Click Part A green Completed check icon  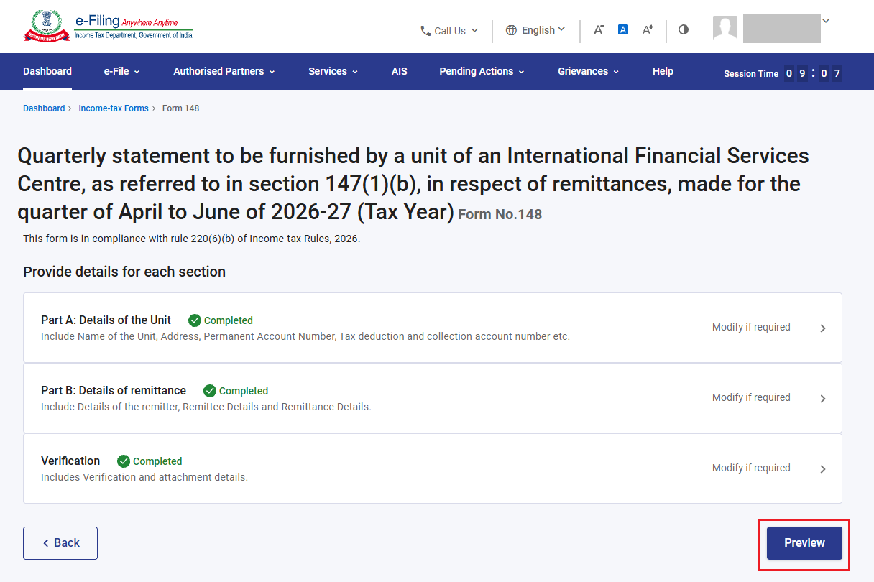[194, 320]
